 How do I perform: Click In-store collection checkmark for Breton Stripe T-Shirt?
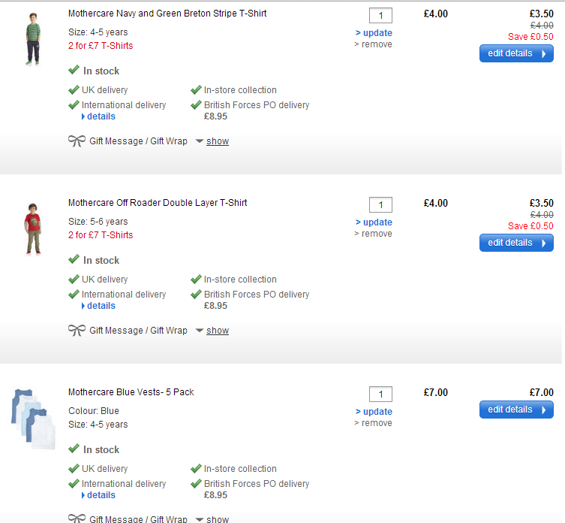pyautogui.click(x=196, y=89)
